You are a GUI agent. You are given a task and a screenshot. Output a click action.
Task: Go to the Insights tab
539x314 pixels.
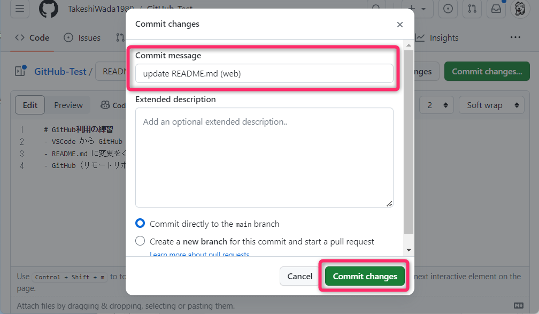(437, 38)
